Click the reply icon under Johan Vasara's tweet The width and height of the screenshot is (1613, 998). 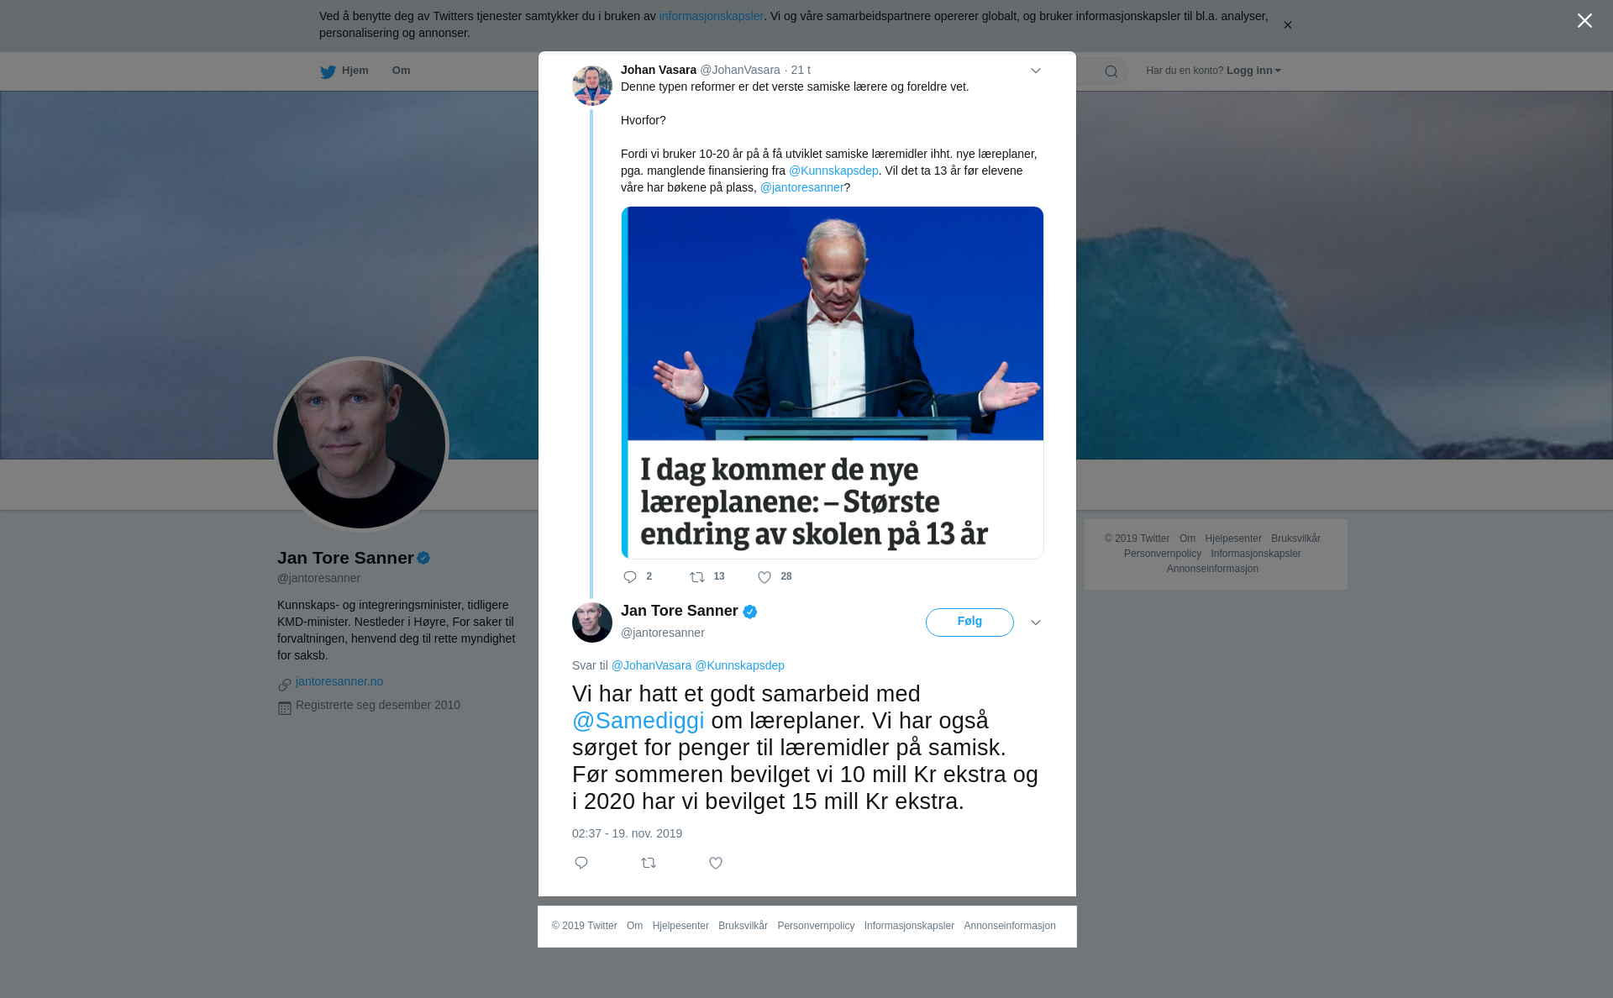point(630,577)
